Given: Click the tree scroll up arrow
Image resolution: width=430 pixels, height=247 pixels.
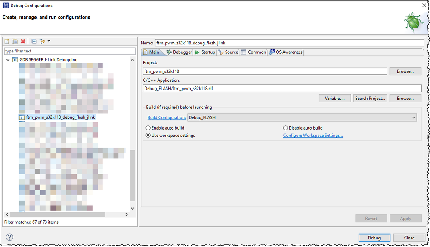Looking at the screenshot, I should tap(133, 60).
